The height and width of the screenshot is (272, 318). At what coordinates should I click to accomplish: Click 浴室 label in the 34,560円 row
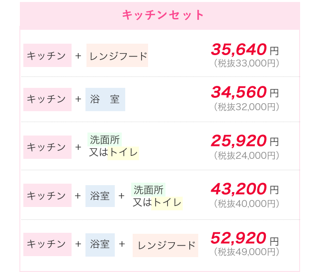(x=105, y=99)
